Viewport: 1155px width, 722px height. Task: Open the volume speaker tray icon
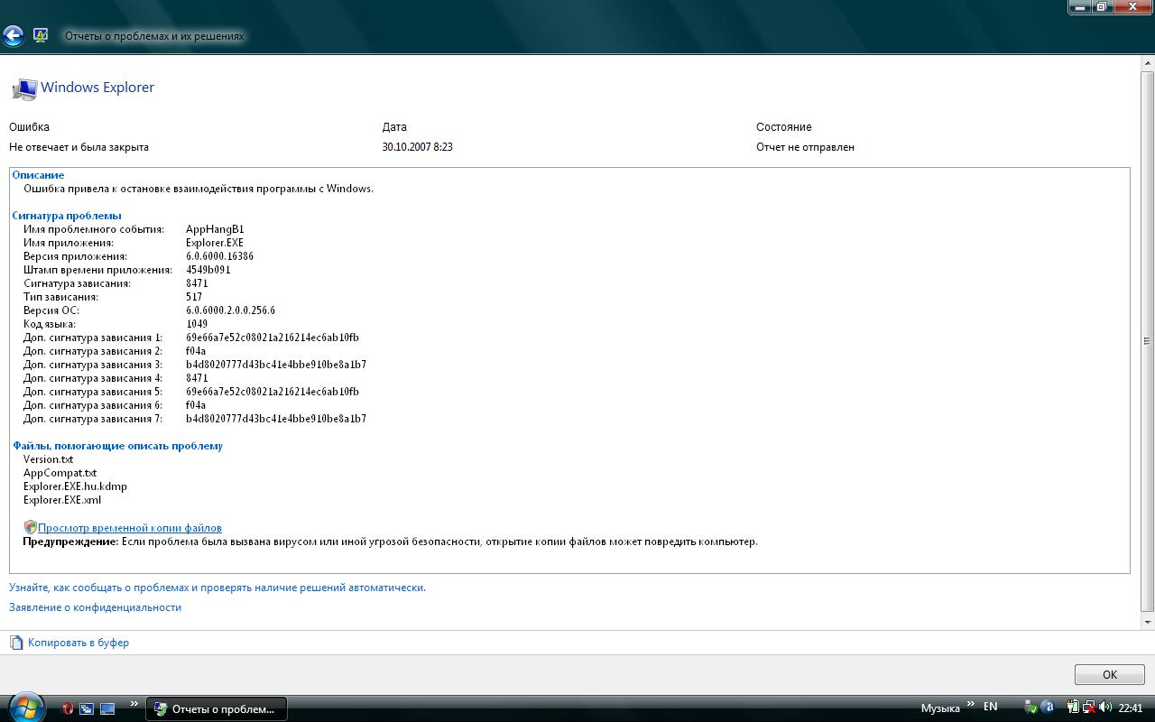pos(1104,708)
